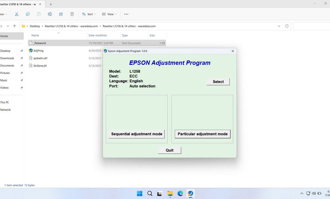330x199 pixels.
Task: Click the volume speaker tray icon
Action: tap(314, 193)
